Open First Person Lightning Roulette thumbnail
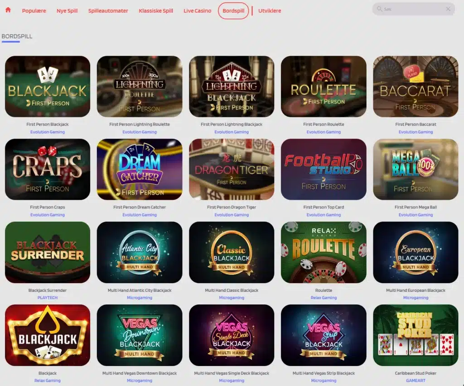 click(x=140, y=87)
